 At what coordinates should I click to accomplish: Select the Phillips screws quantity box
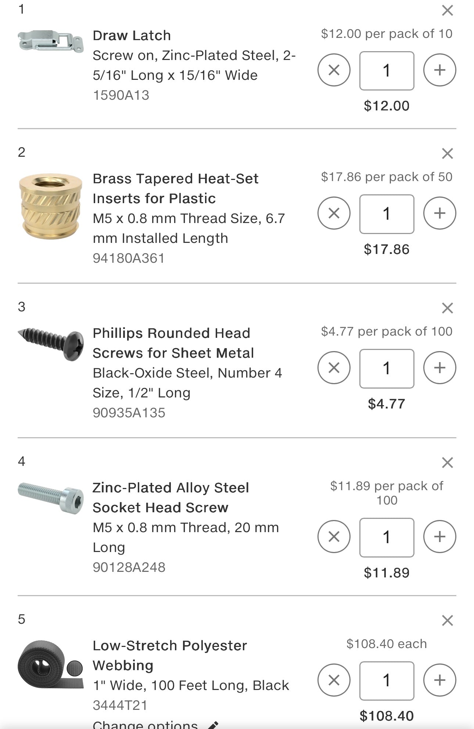pyautogui.click(x=387, y=368)
